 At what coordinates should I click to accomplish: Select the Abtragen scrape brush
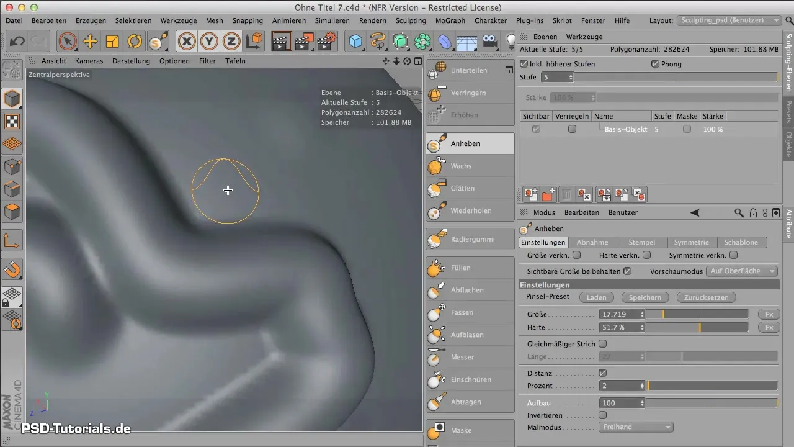[470, 402]
